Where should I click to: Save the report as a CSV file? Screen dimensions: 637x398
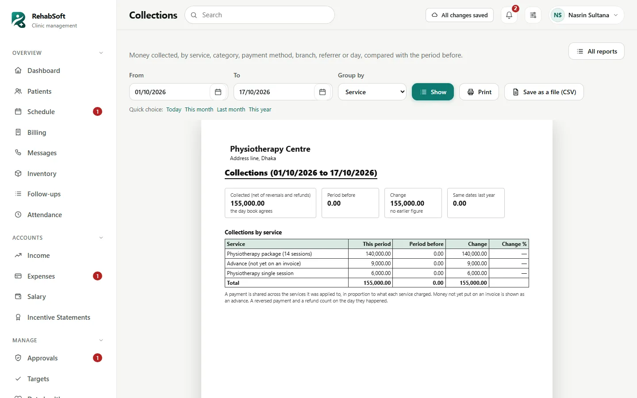pos(544,92)
